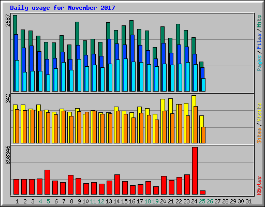Click the Visits legend label
This screenshot has height=207, width=265.
(259, 113)
